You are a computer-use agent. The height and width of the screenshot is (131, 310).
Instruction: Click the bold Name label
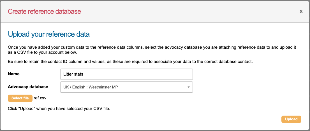click(x=13, y=74)
